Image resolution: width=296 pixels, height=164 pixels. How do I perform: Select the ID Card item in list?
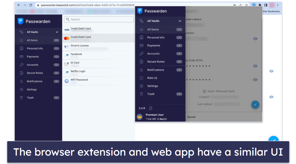point(99,64)
